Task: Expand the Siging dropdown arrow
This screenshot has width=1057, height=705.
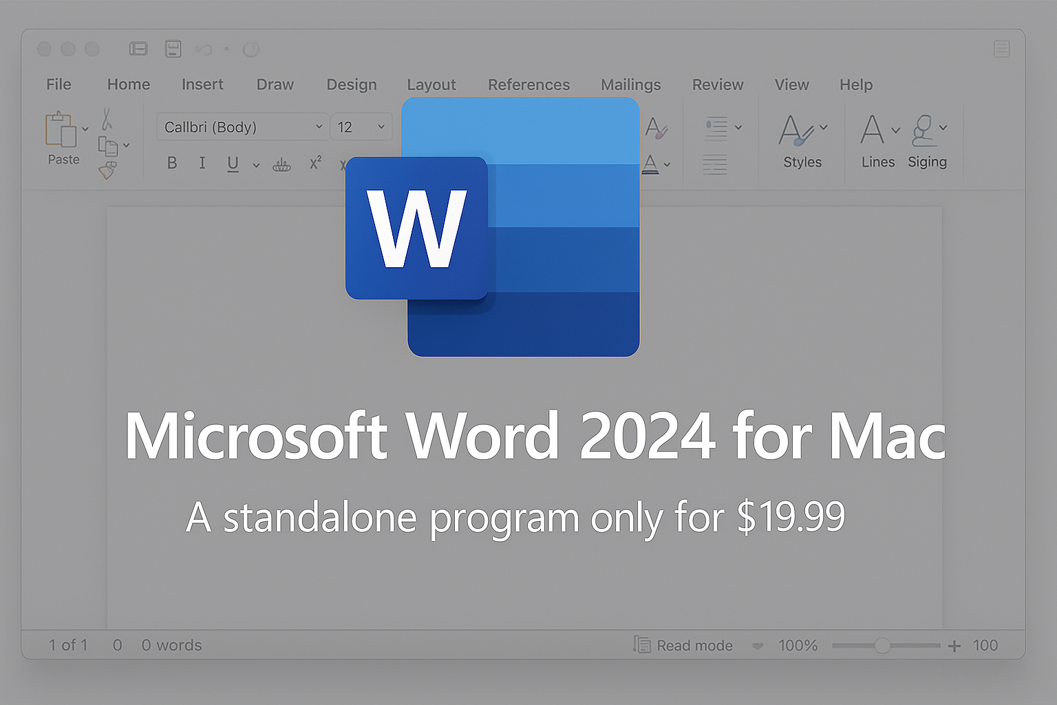Action: [x=943, y=127]
